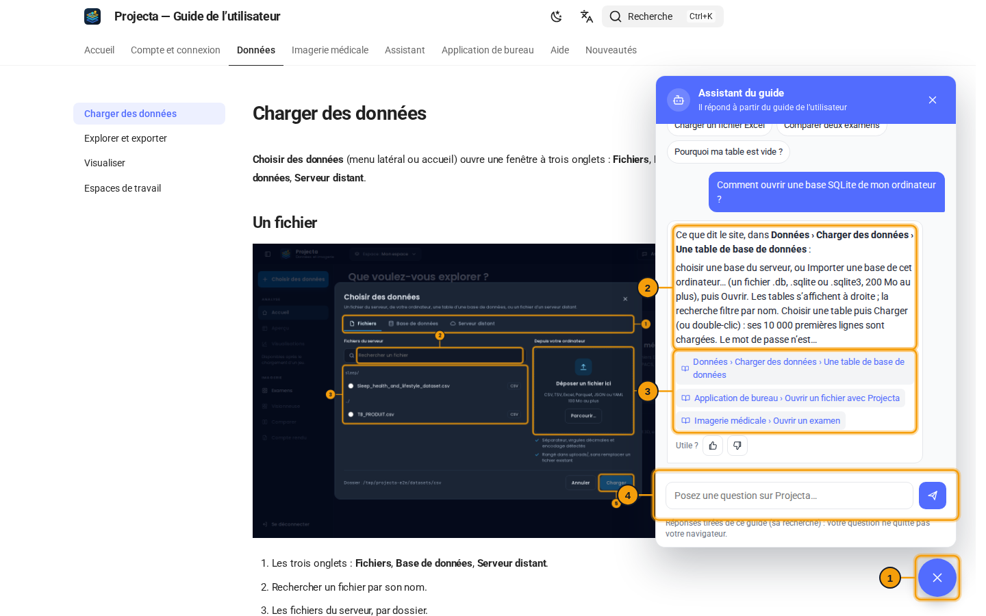Send the question with the paper plane button
This screenshot has width=986, height=616.
[933, 496]
